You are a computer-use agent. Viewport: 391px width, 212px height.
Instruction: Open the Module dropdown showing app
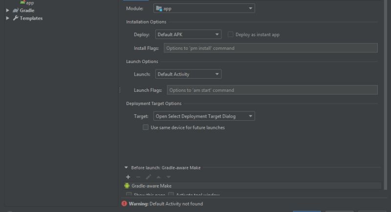pos(204,8)
